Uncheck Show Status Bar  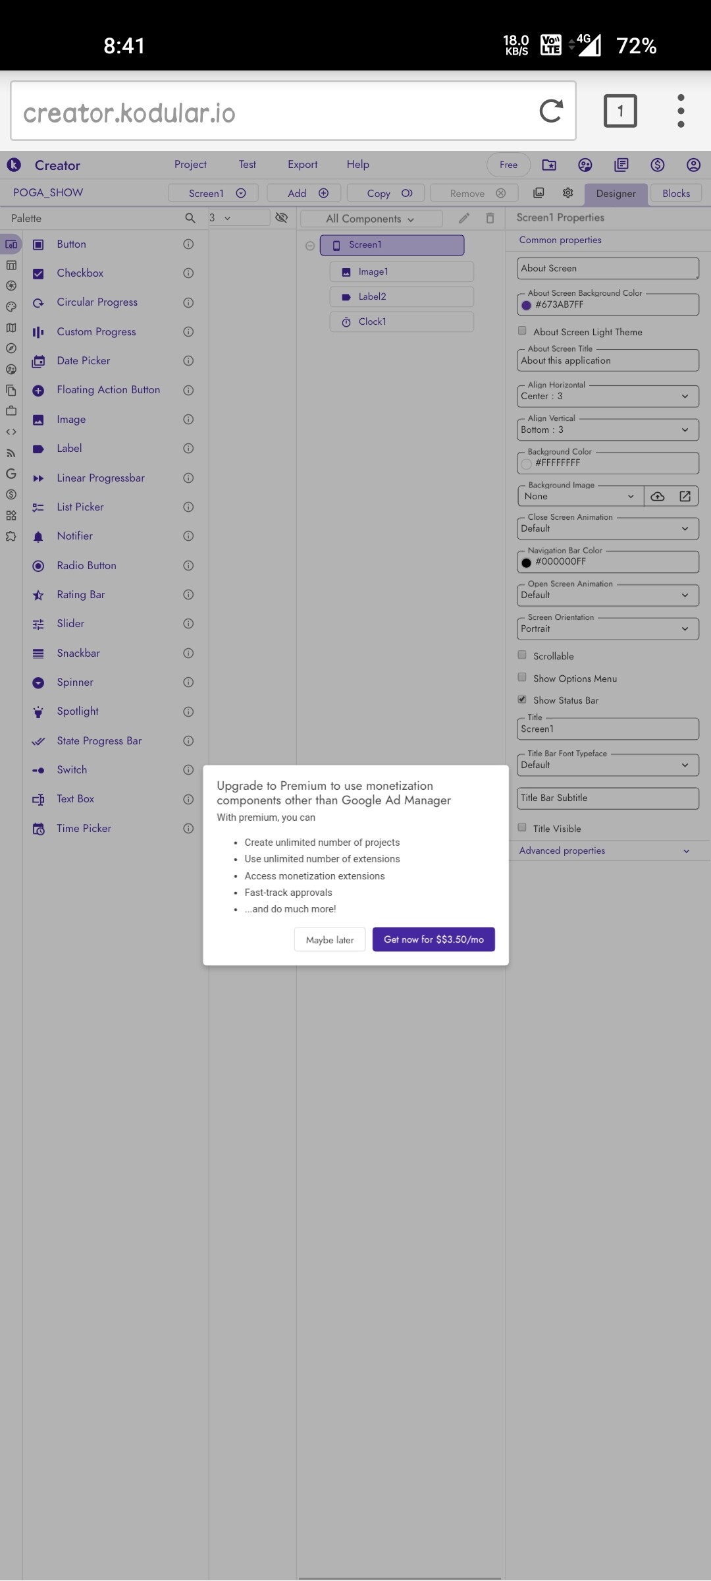pos(523,700)
